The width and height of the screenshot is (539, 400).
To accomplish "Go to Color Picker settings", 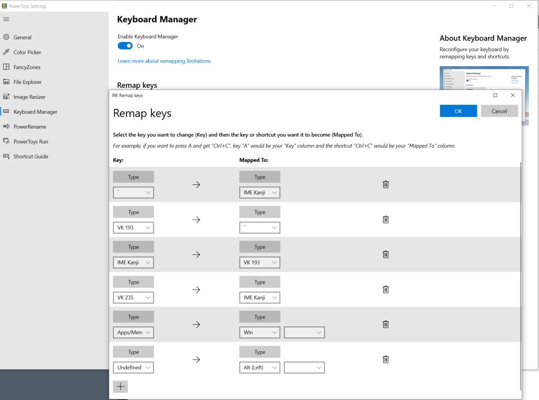I will pyautogui.click(x=54, y=52).
